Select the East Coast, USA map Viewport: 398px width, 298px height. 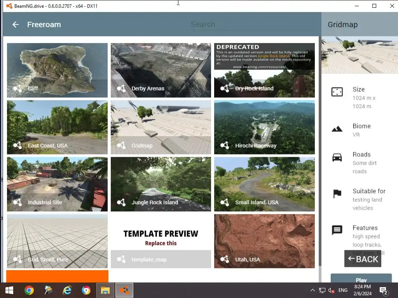[58, 127]
